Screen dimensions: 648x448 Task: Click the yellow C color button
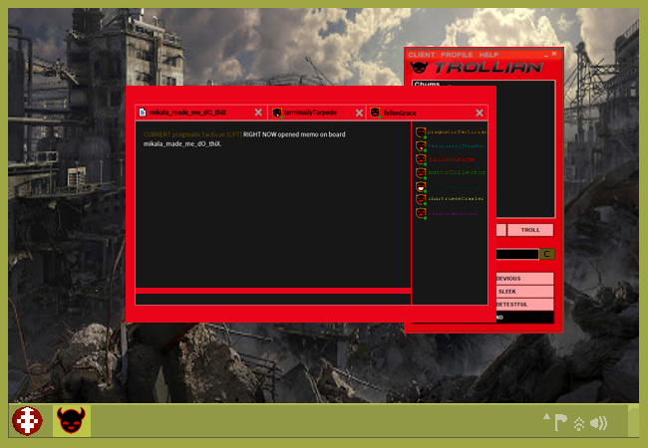coord(546,254)
